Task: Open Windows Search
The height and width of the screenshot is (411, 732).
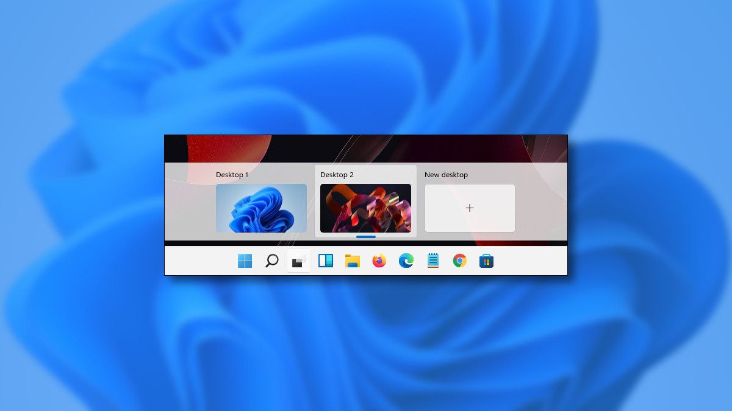Action: [271, 261]
